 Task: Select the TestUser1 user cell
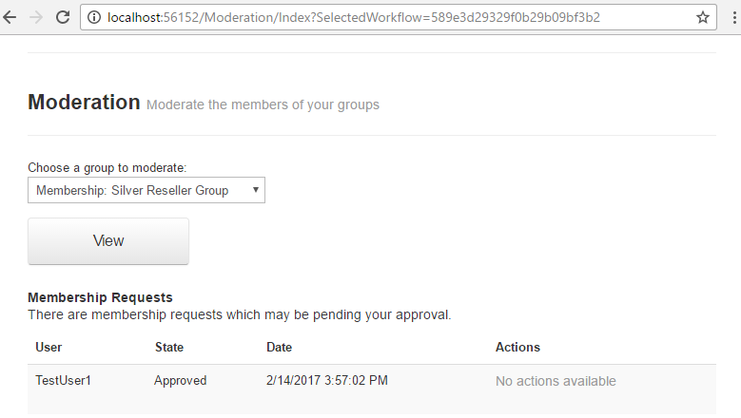(x=65, y=381)
